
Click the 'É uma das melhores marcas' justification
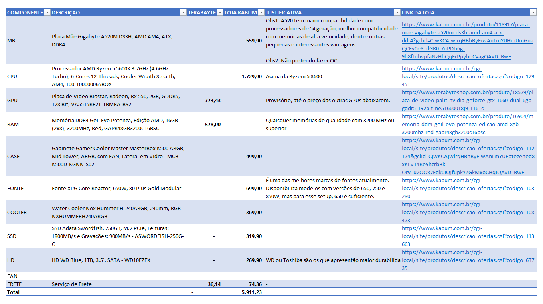pos(328,188)
